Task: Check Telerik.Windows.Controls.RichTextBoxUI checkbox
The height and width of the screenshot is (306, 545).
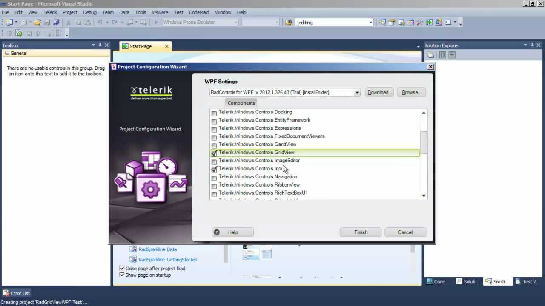Action: coord(214,194)
